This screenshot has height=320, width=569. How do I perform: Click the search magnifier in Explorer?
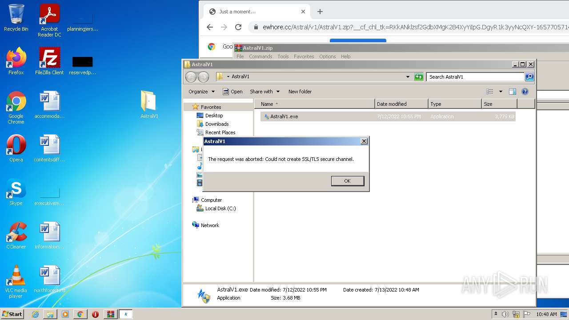click(x=529, y=77)
